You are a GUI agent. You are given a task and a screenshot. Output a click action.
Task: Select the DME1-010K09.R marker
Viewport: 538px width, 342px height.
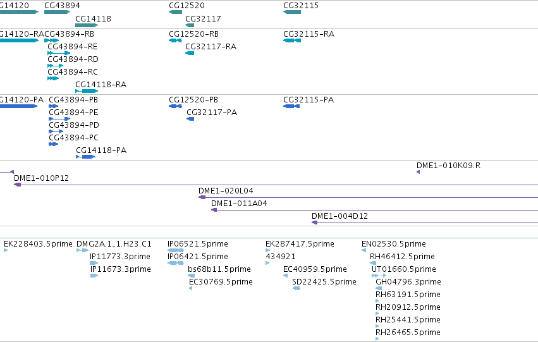(x=419, y=172)
